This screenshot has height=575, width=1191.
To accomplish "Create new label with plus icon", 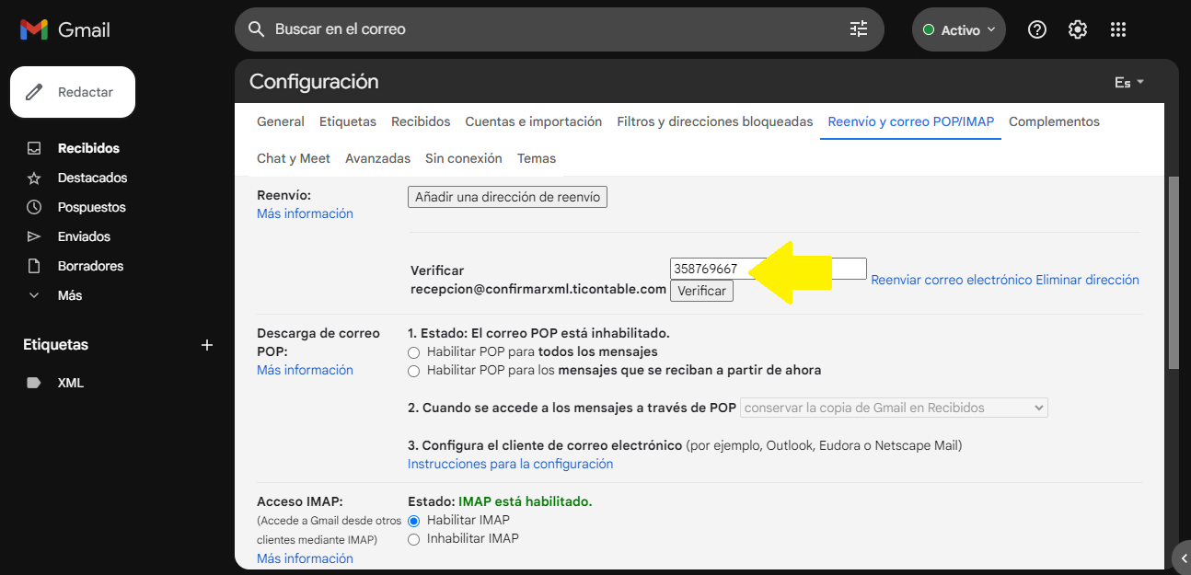I will tap(207, 345).
